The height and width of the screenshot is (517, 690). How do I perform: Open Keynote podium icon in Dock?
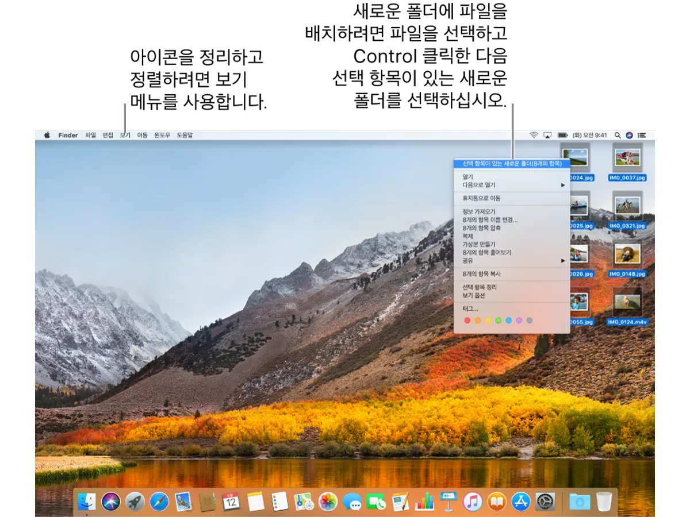(x=448, y=501)
